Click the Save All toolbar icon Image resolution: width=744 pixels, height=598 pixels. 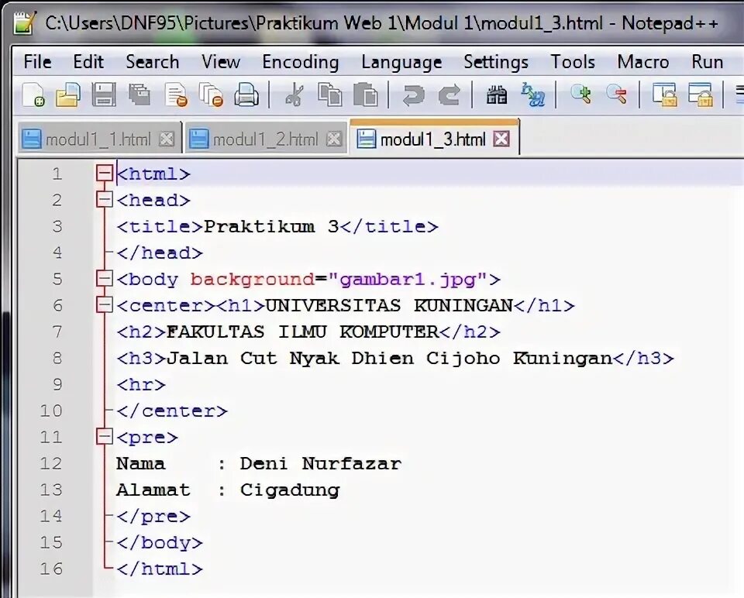point(139,95)
